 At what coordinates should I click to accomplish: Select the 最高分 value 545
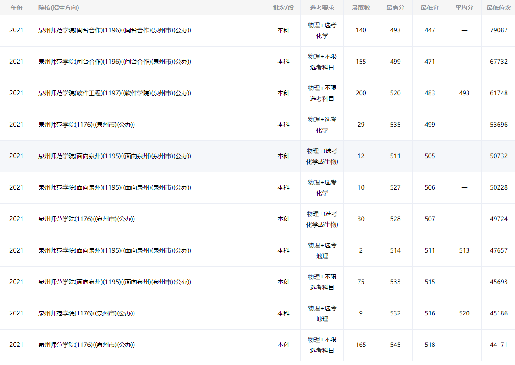(395, 345)
